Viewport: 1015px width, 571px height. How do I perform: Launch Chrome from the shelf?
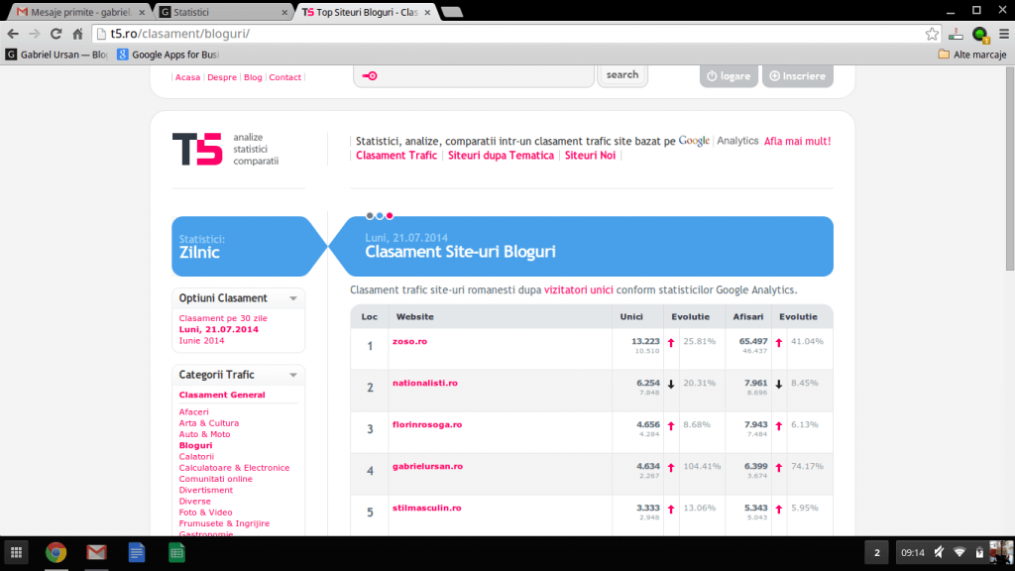click(56, 552)
